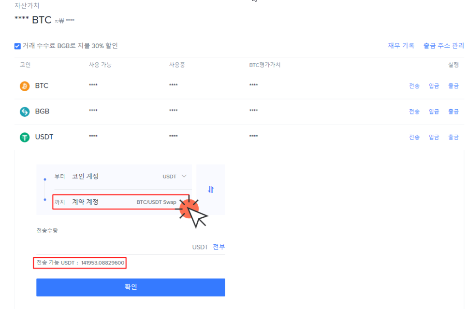Click the BTC평가가치 column header
467x309 pixels.
click(265, 65)
